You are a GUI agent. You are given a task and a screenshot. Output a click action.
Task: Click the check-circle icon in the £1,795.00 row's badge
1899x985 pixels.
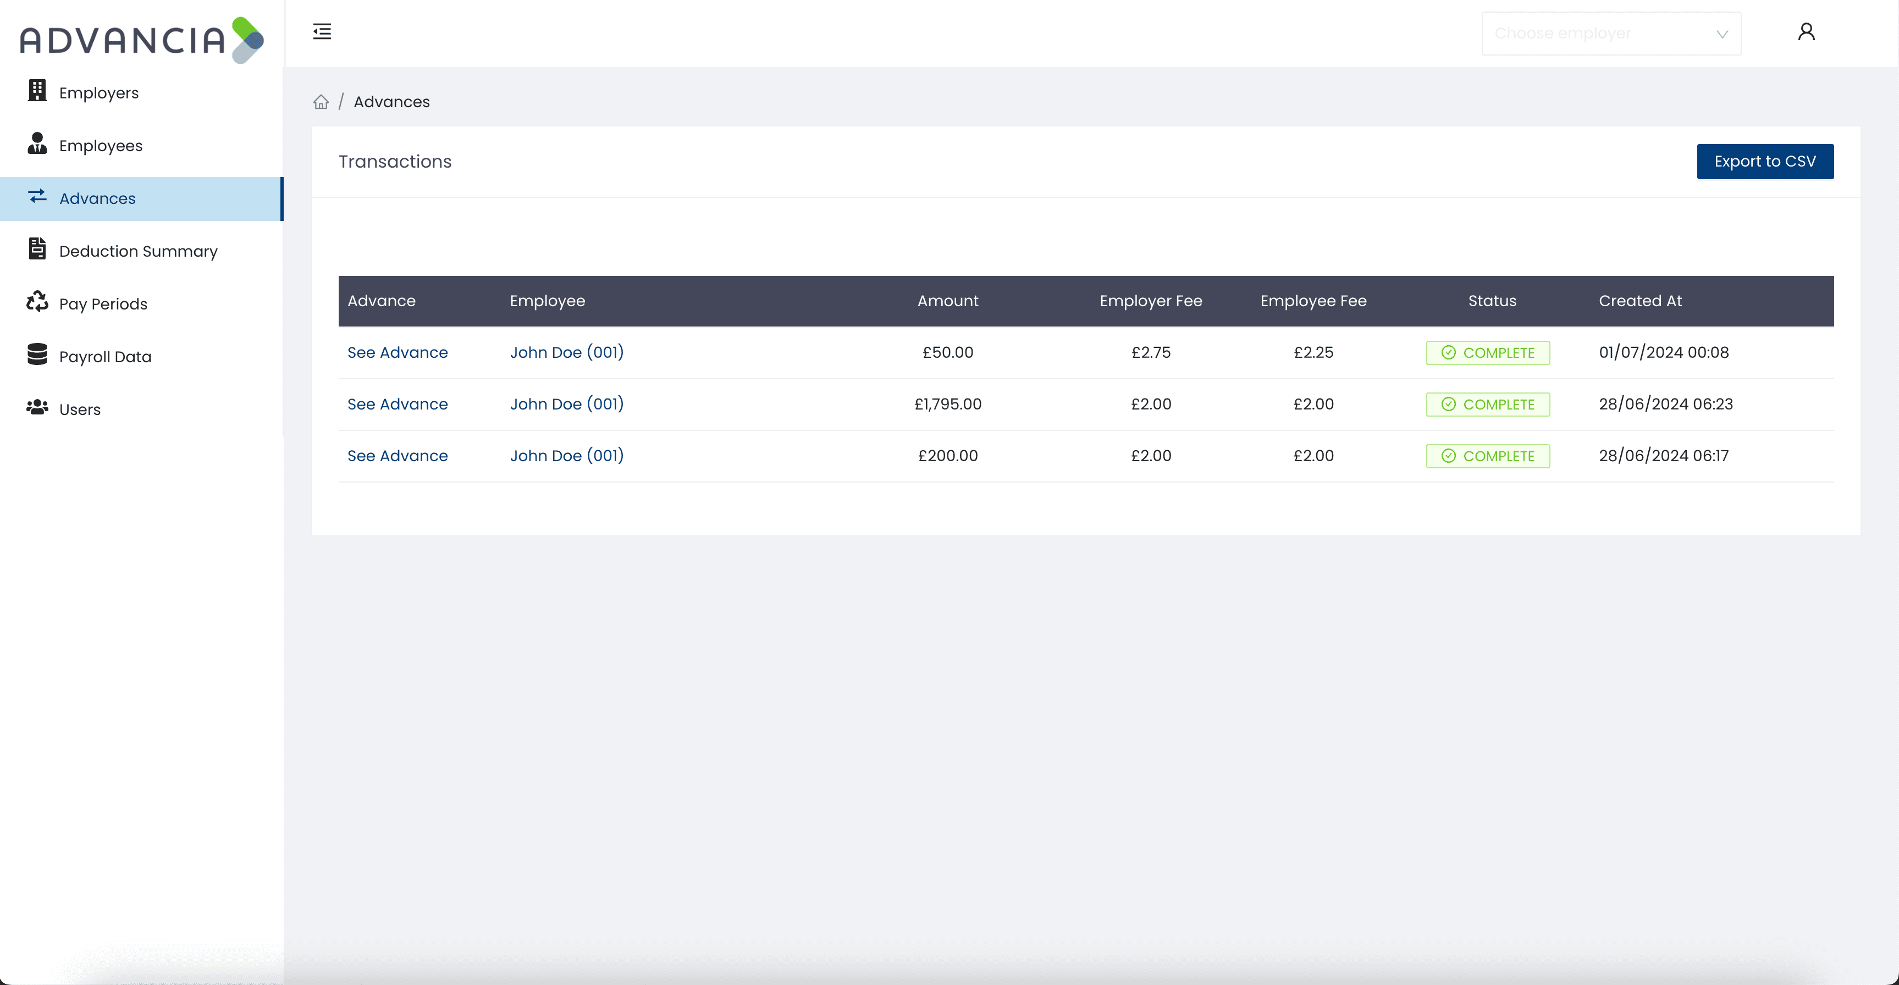pyautogui.click(x=1448, y=404)
